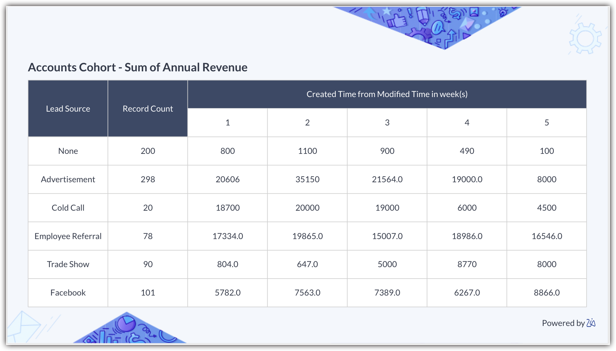
Task: Open the Advertisement lead source row
Action: pos(68,179)
